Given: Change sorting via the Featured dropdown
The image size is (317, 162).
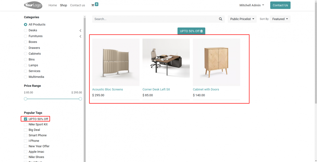Looking at the screenshot, I should [280, 19].
